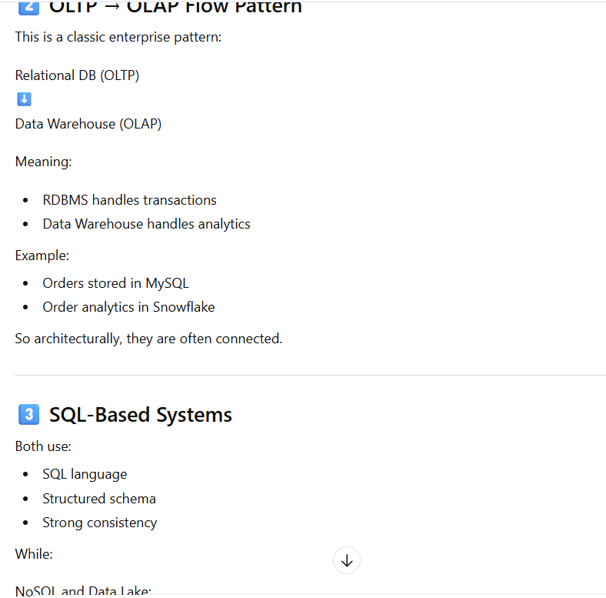Click the "Data Warehouse handles analytics" bullet

tap(146, 224)
